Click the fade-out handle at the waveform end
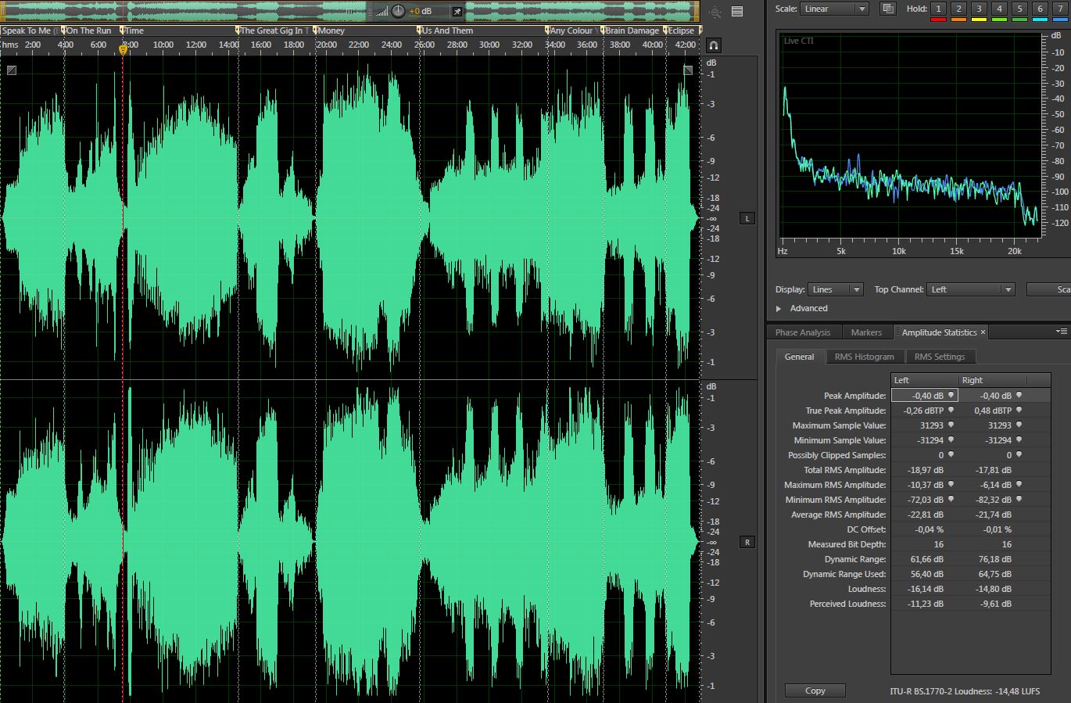This screenshot has width=1071, height=703. point(688,70)
